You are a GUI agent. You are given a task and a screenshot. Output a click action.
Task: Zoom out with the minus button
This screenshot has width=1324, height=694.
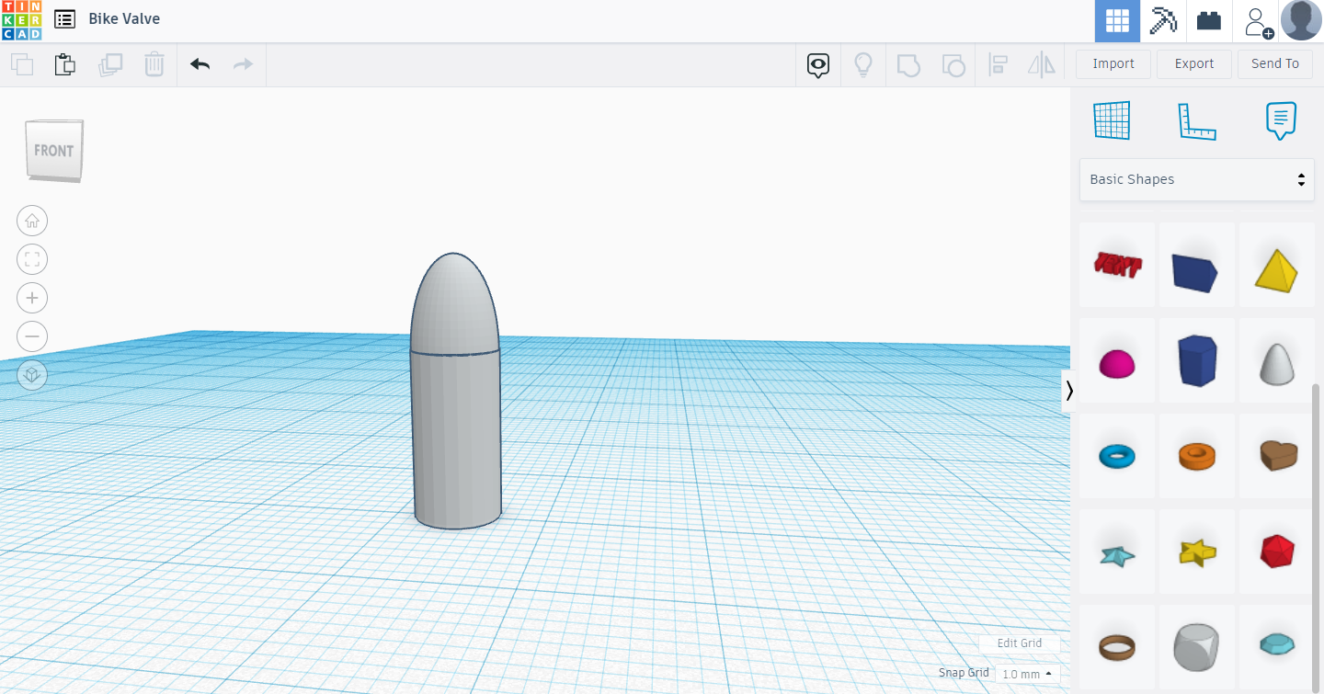32,336
